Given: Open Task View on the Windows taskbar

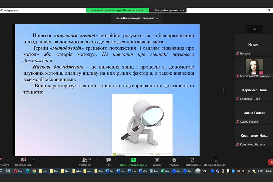Looking at the screenshot, I should tap(8, 171).
